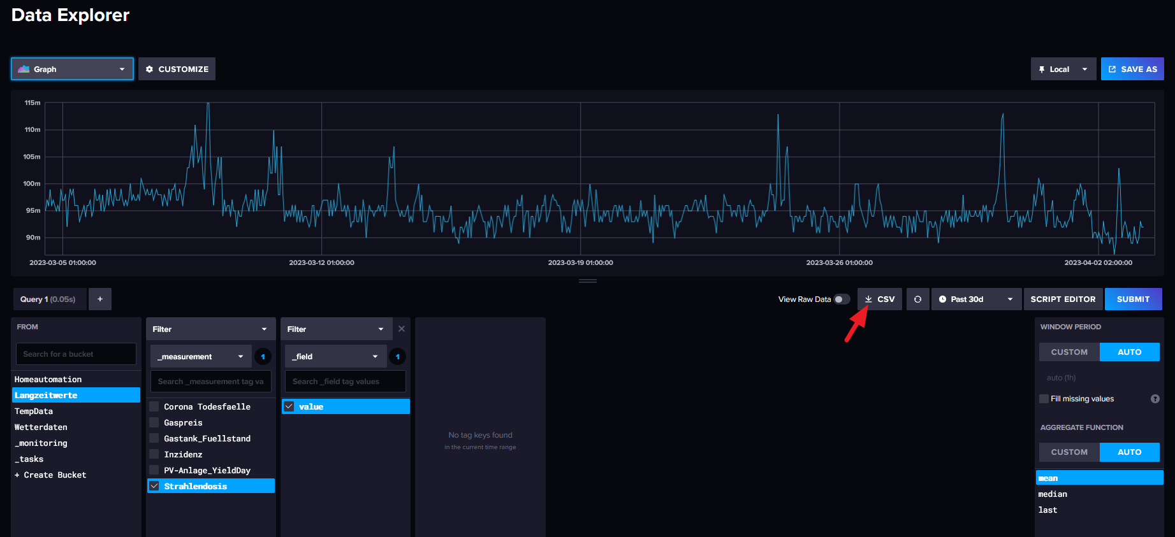Focus the Search _measurement tag values field
The height and width of the screenshot is (537, 1175).
[211, 382]
